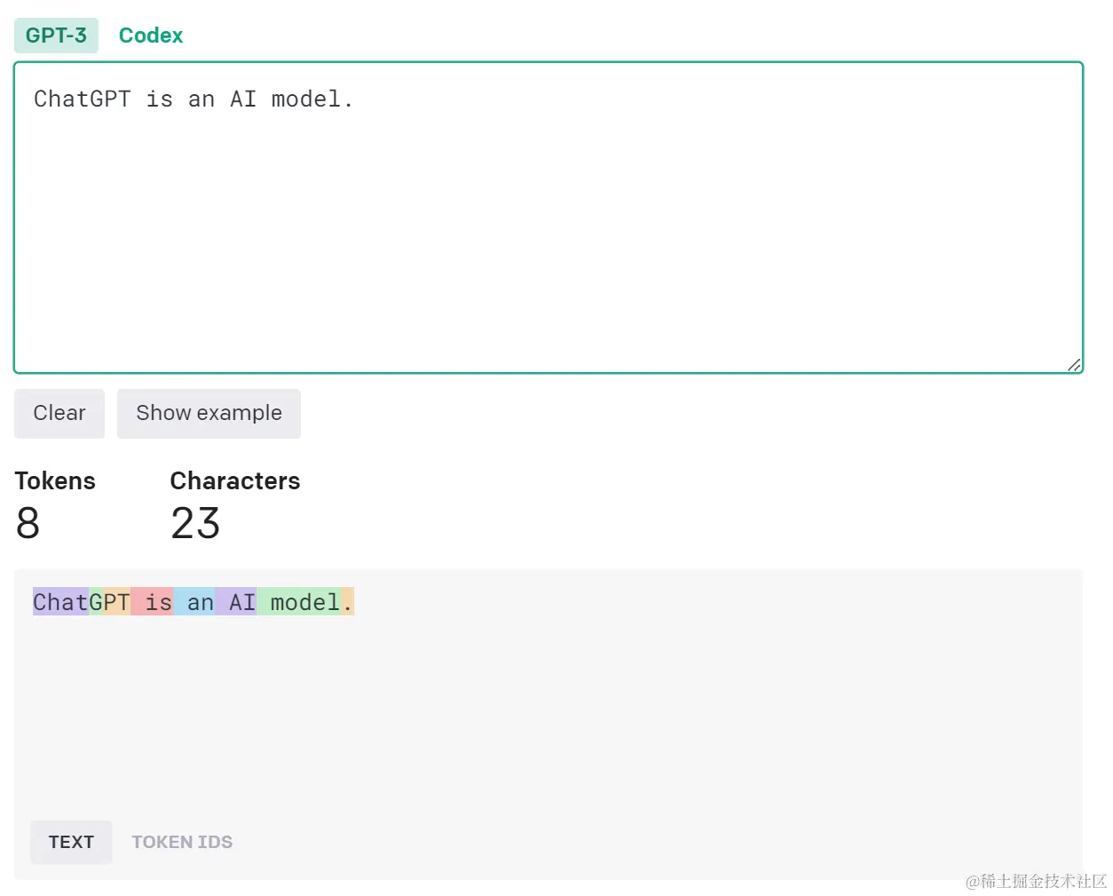Switch to the GPT-3 tab
Screen dimensions: 1113x896
pos(56,36)
